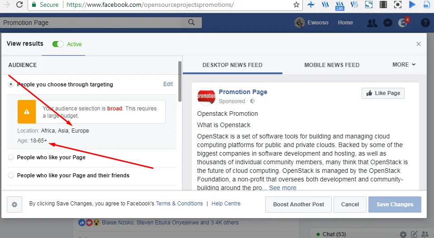Click the Facebook search magnifier icon
The image size is (434, 238).
pyautogui.click(x=191, y=23)
